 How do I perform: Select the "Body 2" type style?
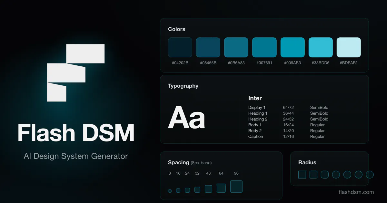(255, 131)
